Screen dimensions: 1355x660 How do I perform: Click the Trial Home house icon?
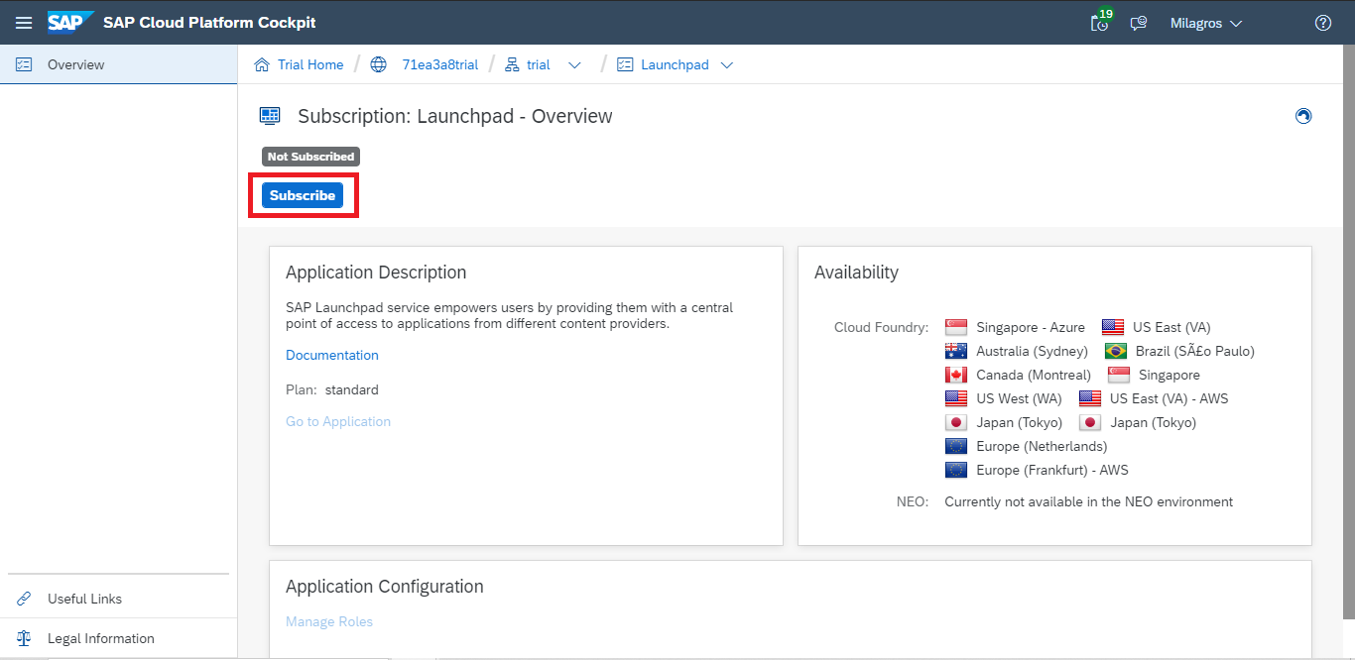pyautogui.click(x=262, y=64)
